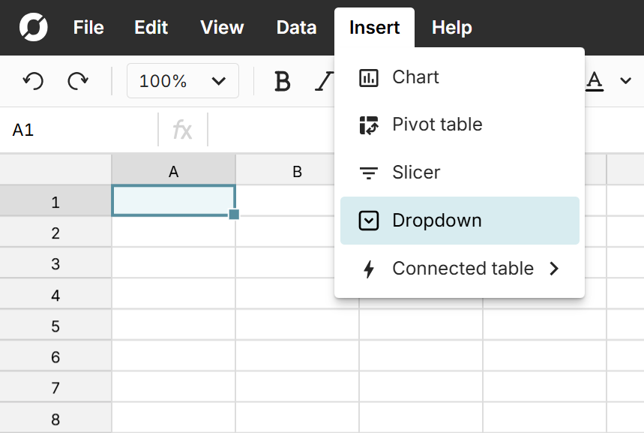
Task: Click the app logo icon
Action: point(34,28)
